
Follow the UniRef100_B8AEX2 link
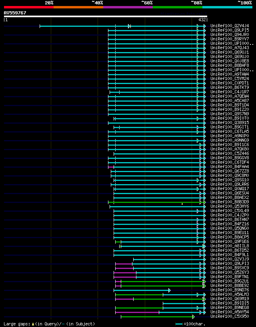pos(230,197)
